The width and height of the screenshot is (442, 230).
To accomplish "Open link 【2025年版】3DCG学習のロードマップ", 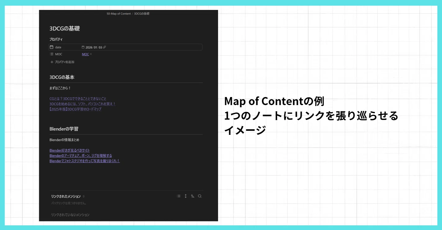I will (x=75, y=109).
